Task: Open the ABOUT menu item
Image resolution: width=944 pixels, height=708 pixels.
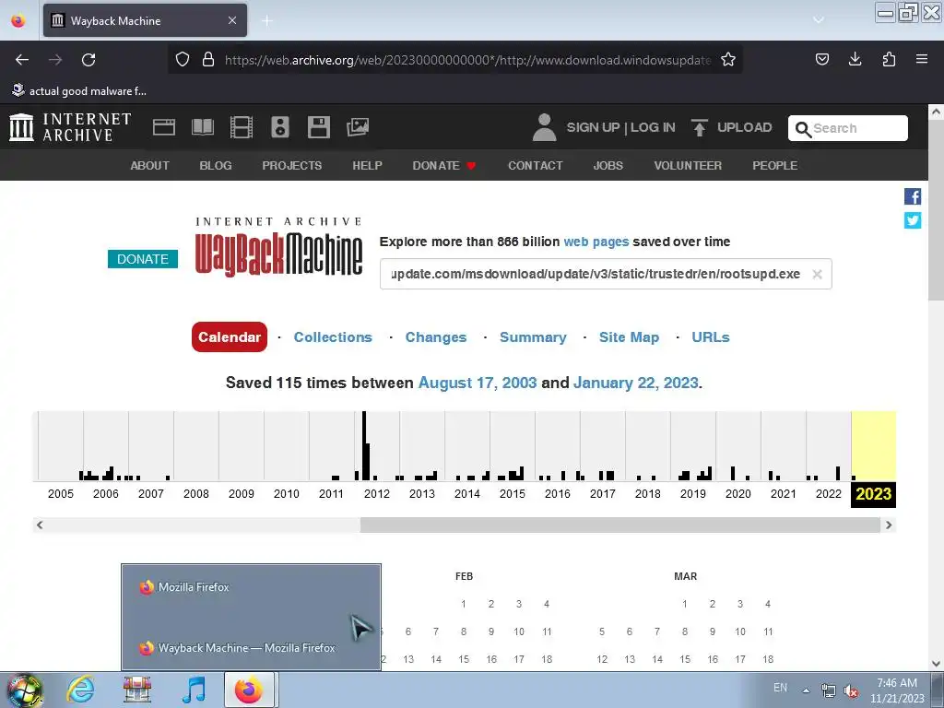Action: (x=150, y=166)
